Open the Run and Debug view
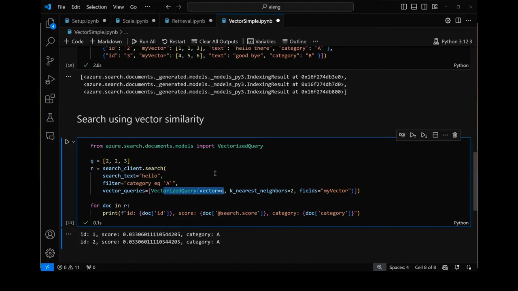 [50, 80]
